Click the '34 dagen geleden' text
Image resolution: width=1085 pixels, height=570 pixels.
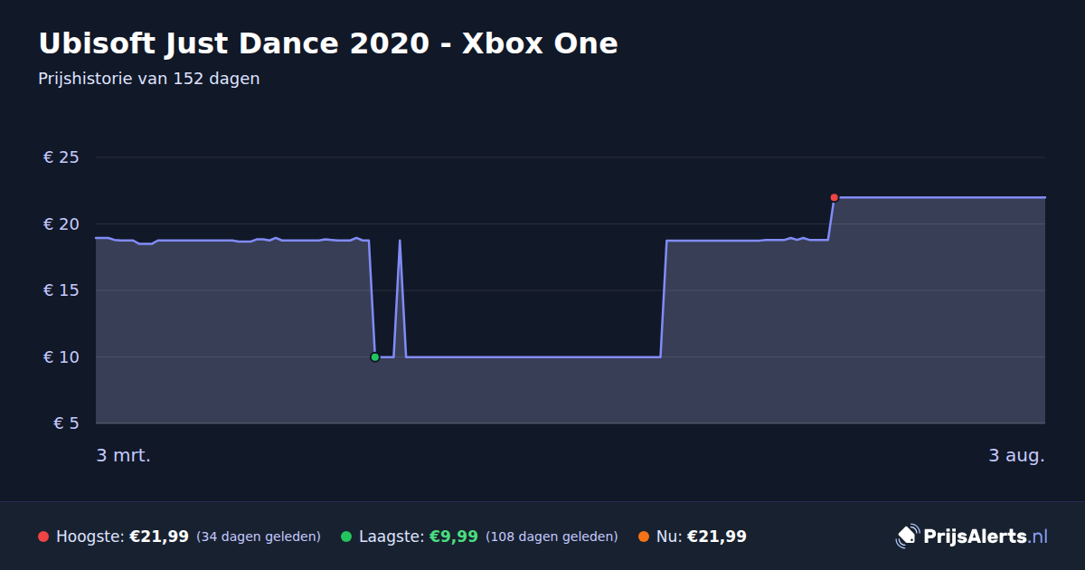[259, 537]
